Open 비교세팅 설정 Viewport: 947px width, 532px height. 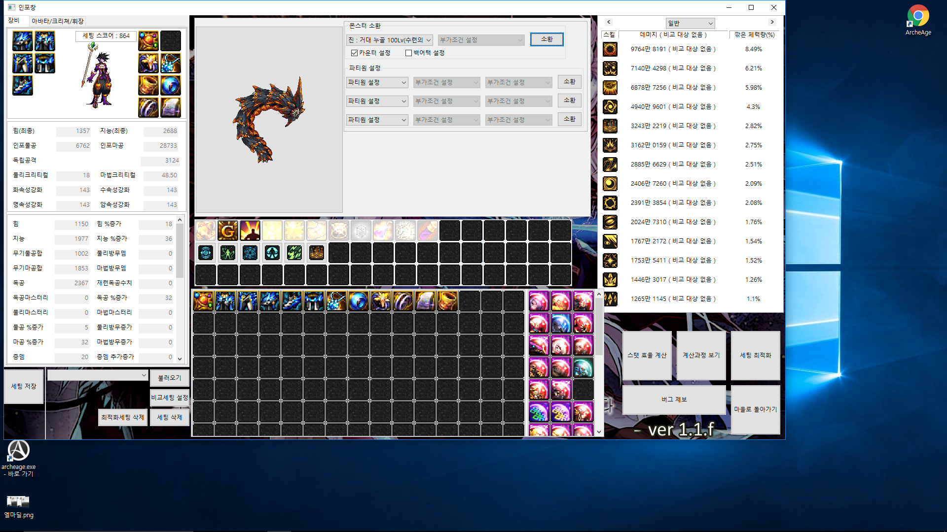tap(170, 398)
